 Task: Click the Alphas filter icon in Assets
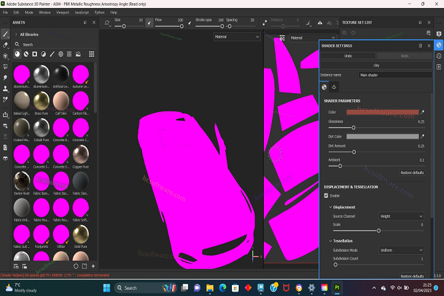click(x=60, y=54)
